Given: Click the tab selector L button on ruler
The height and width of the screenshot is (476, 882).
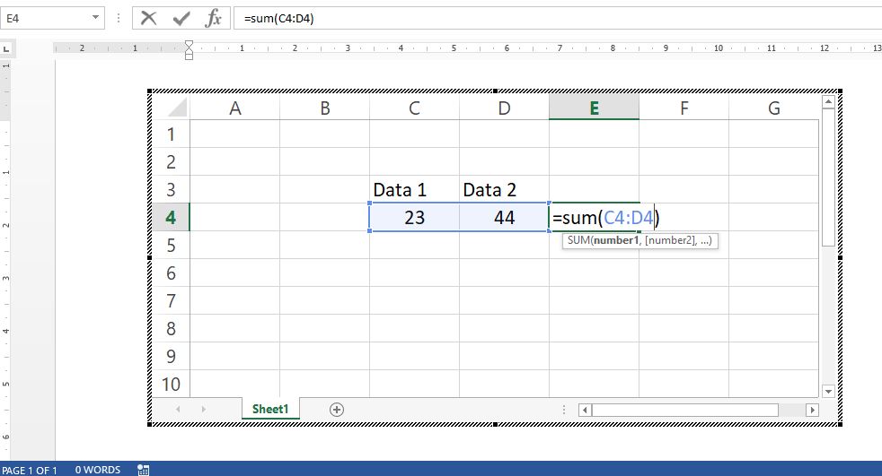Looking at the screenshot, I should pos(6,48).
